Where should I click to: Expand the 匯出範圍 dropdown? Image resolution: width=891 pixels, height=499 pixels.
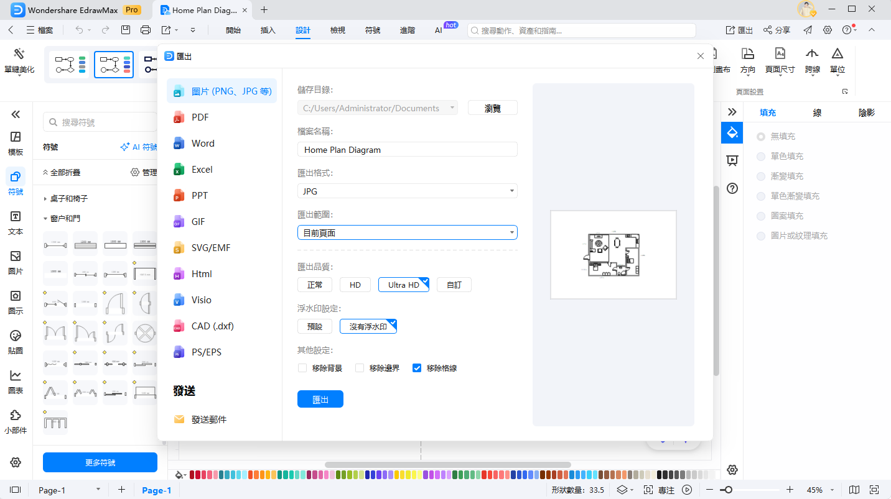(x=407, y=232)
